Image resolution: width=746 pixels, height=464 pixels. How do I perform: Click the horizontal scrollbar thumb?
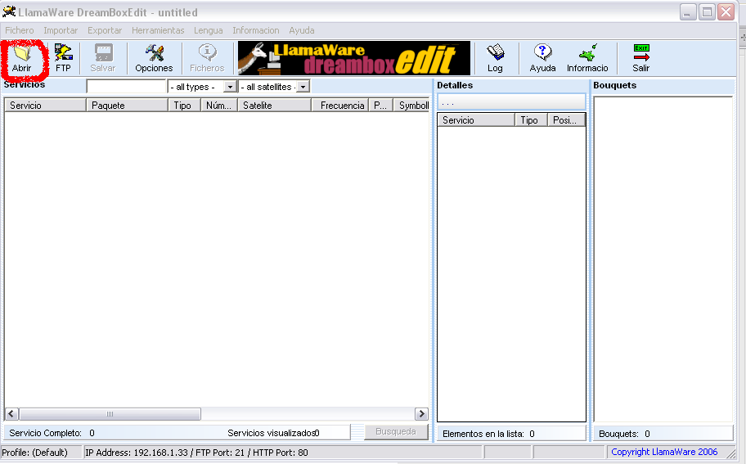(110, 414)
